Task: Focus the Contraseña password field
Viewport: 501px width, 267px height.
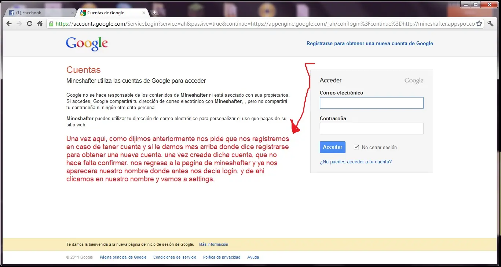Action: pyautogui.click(x=372, y=129)
